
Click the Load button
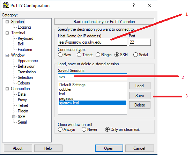(x=140, y=86)
